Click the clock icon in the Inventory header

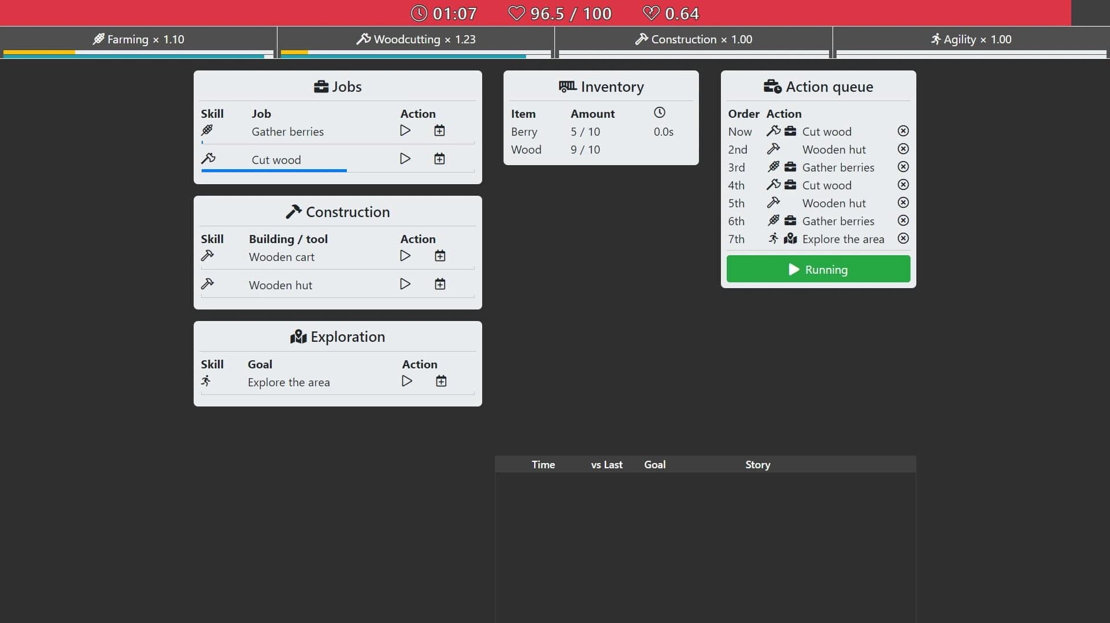pos(660,113)
